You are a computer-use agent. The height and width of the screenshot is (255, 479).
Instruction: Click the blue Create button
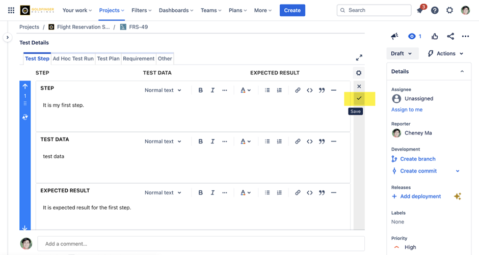(292, 10)
